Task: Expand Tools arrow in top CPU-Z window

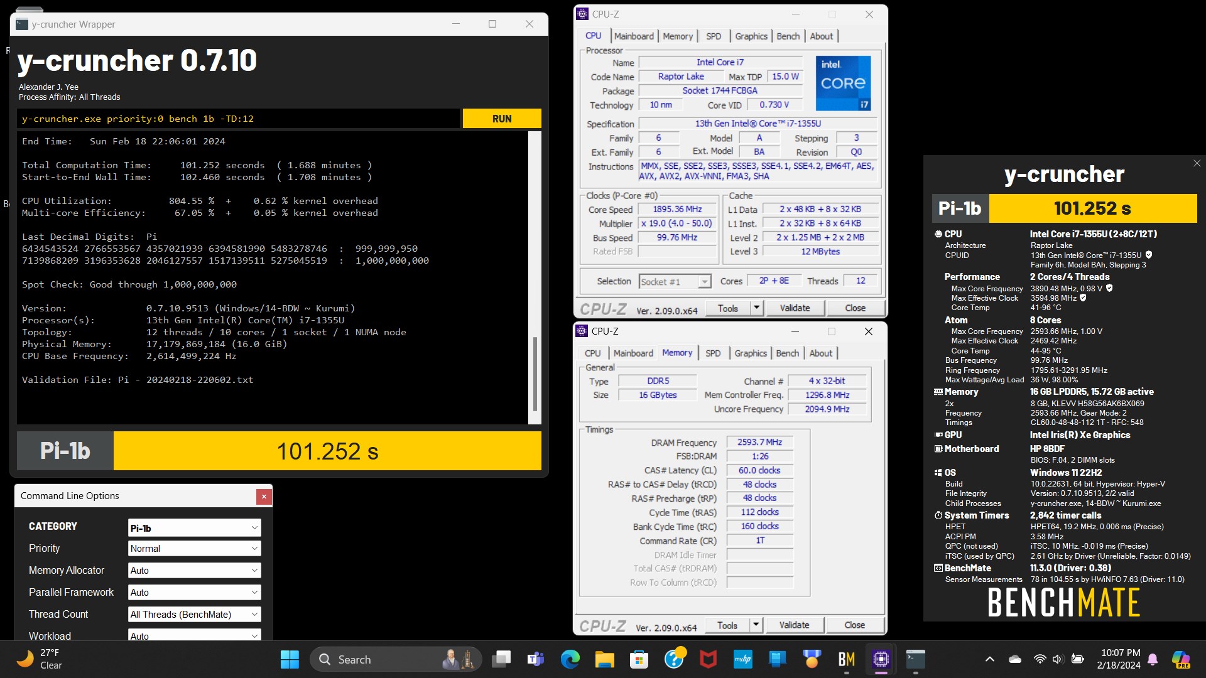Action: 756,308
